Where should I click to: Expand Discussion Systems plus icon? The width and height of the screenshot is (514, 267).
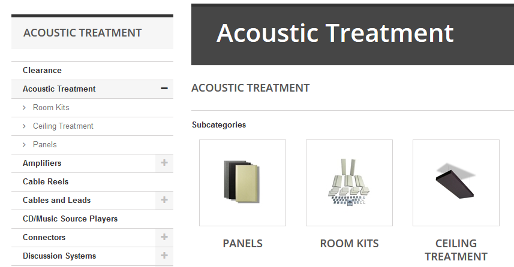pyautogui.click(x=164, y=255)
